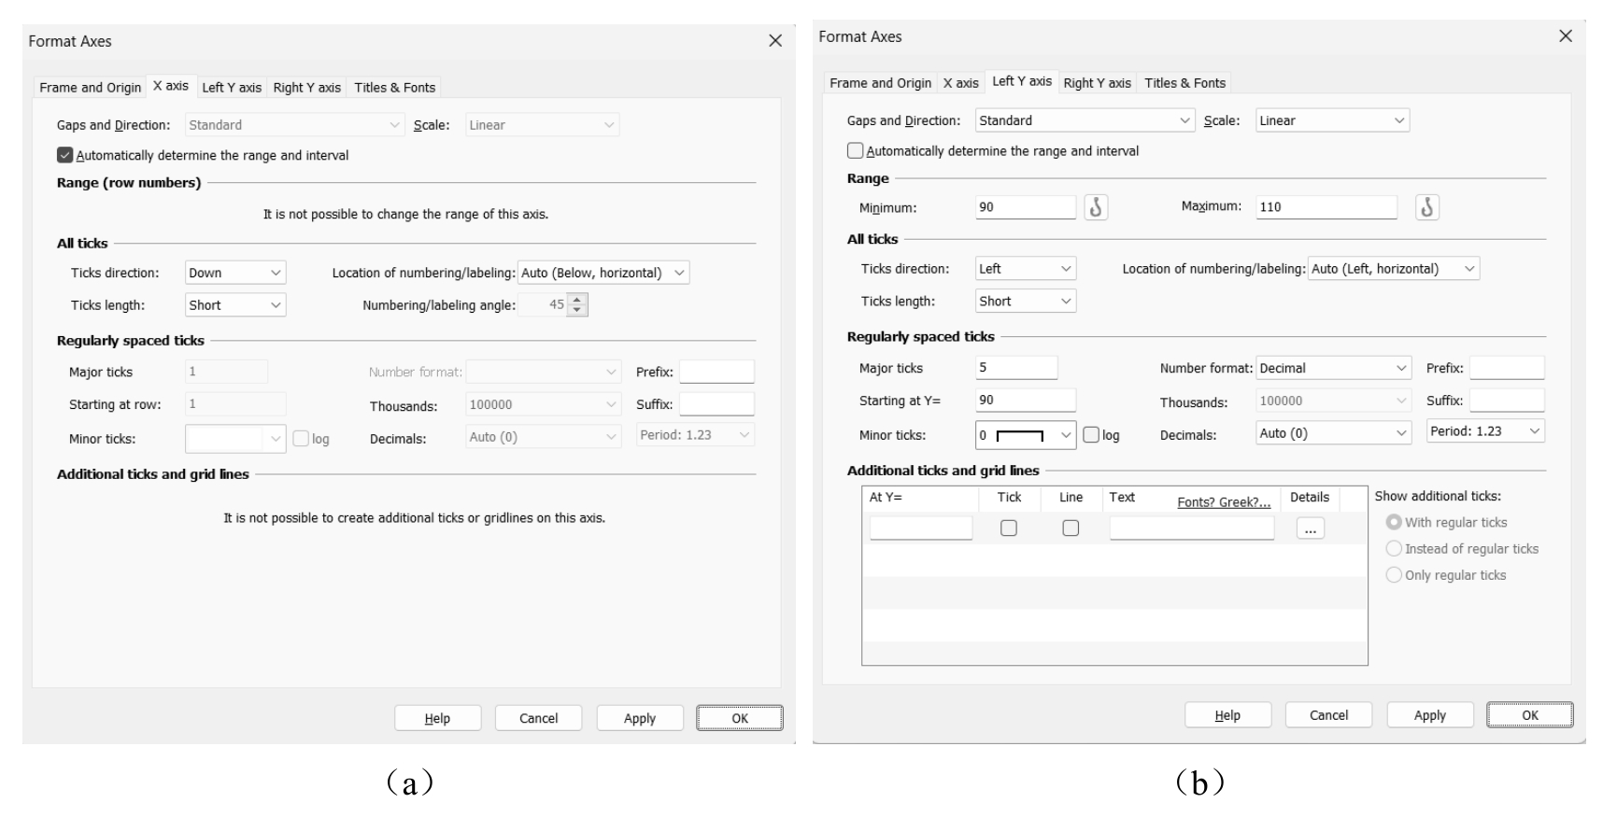The height and width of the screenshot is (831, 1617).
Task: Check the Tick box in the additional ticks table
Action: pyautogui.click(x=1009, y=528)
